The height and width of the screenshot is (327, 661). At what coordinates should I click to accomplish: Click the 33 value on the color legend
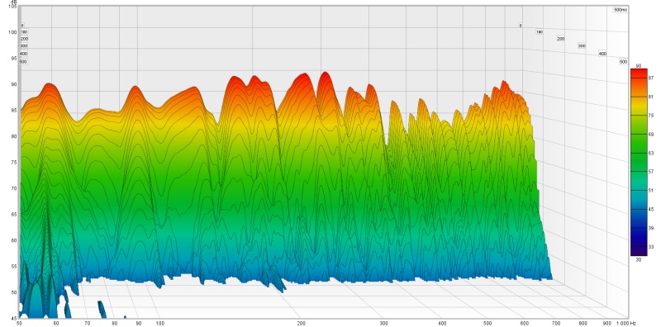pos(650,246)
